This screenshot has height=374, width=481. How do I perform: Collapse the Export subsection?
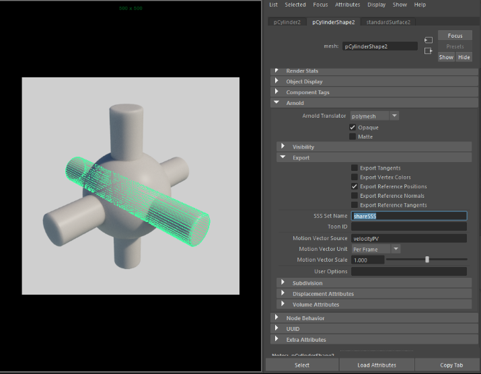[x=374, y=157]
